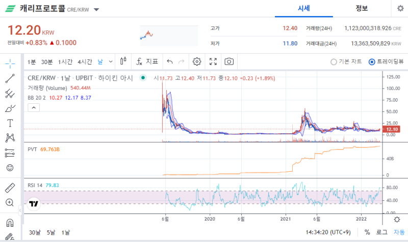This screenshot has height=242, width=408.
Task: Click the Carry Protocol coin logo
Action: coord(10,8)
